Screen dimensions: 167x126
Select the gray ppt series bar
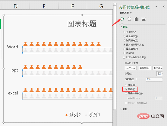[x=68, y=73]
